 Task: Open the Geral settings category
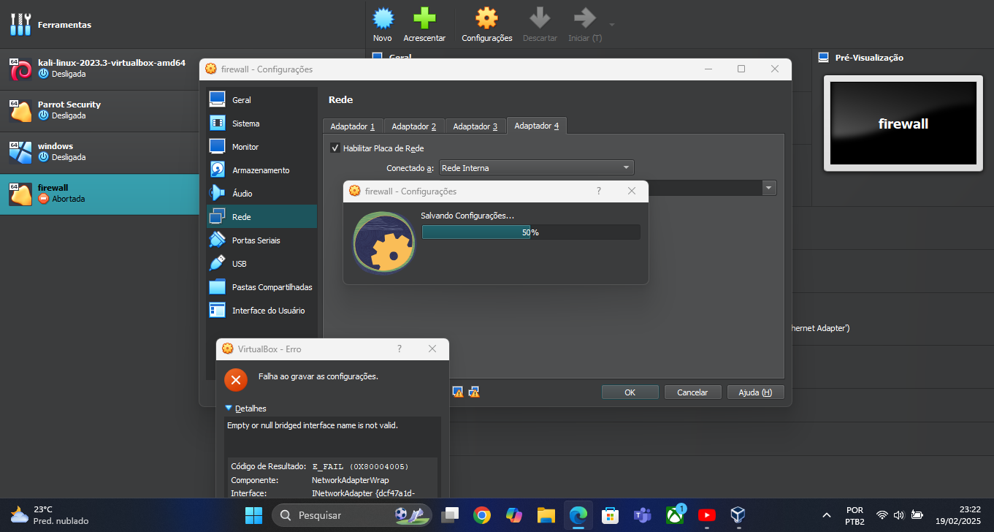coord(261,100)
